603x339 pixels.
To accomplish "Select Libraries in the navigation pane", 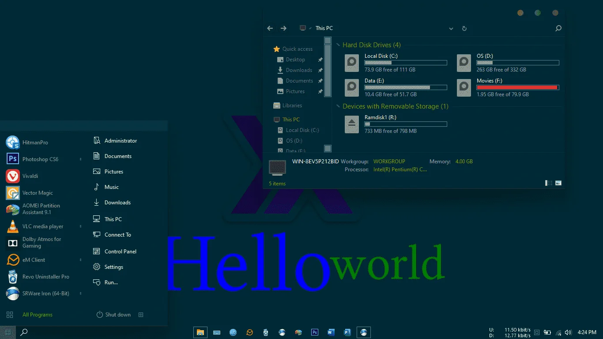I will pyautogui.click(x=288, y=105).
